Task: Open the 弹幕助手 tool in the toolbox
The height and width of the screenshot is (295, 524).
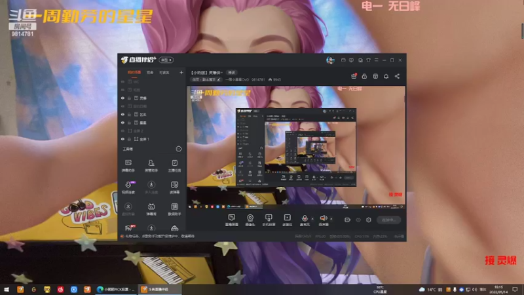Action: pyautogui.click(x=128, y=166)
